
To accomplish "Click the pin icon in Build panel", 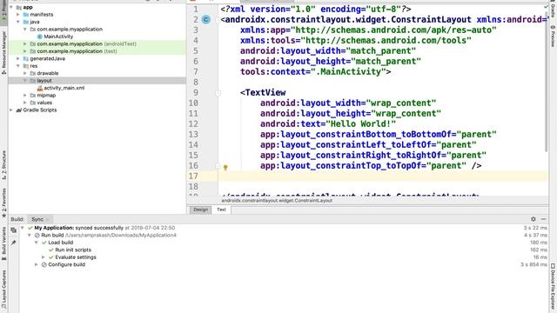I will [x=14, y=243].
